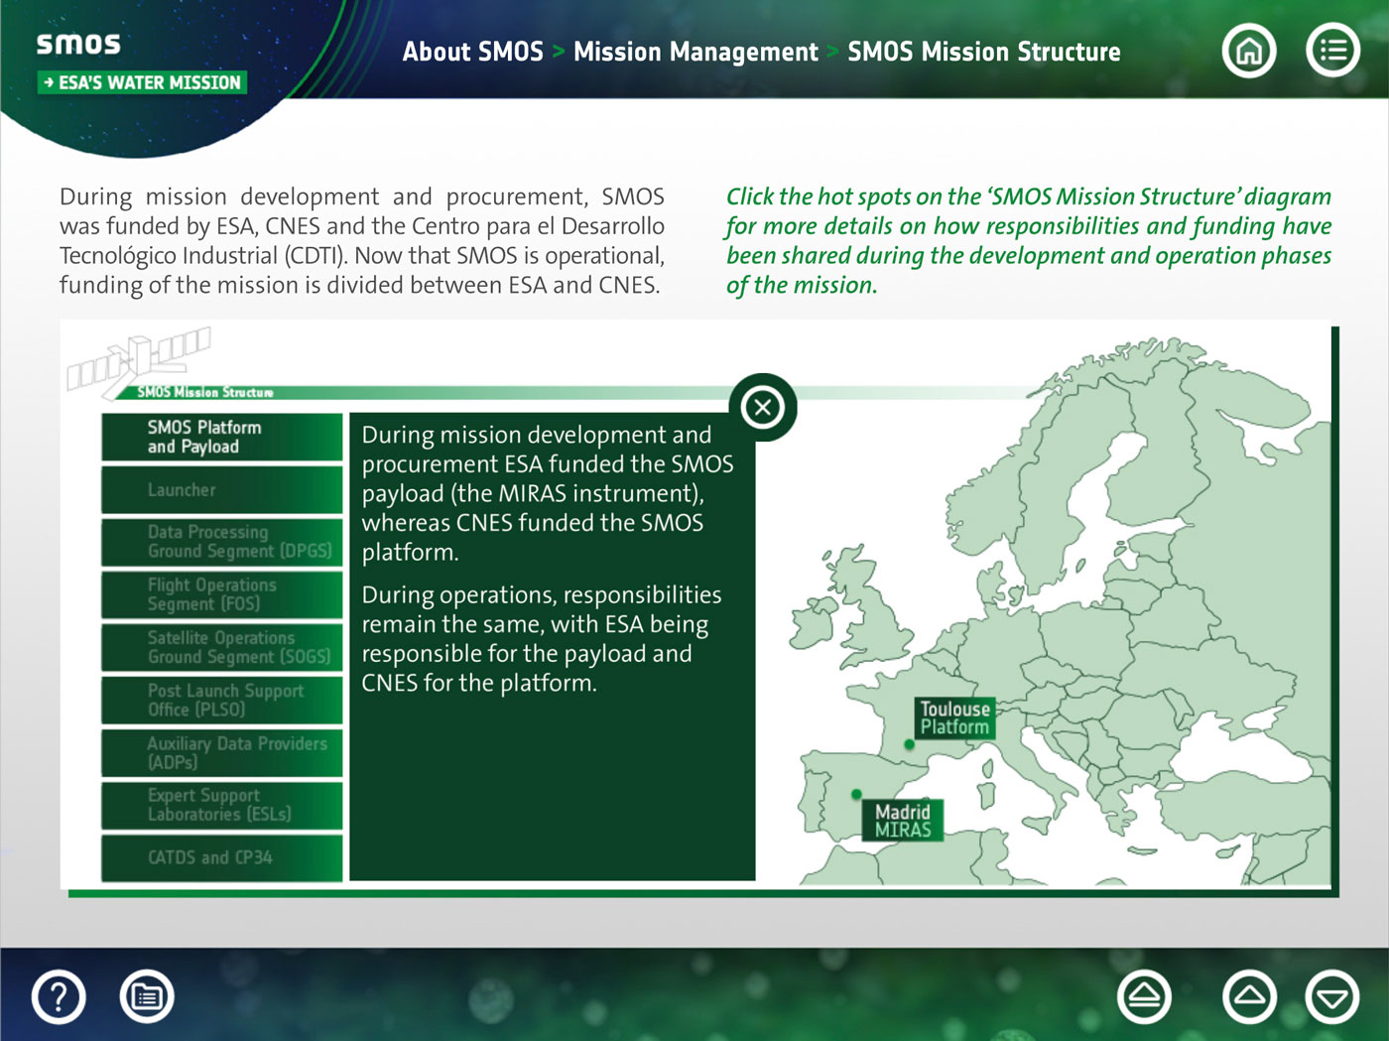Open the Help question mark icon
The height and width of the screenshot is (1041, 1389).
[59, 996]
